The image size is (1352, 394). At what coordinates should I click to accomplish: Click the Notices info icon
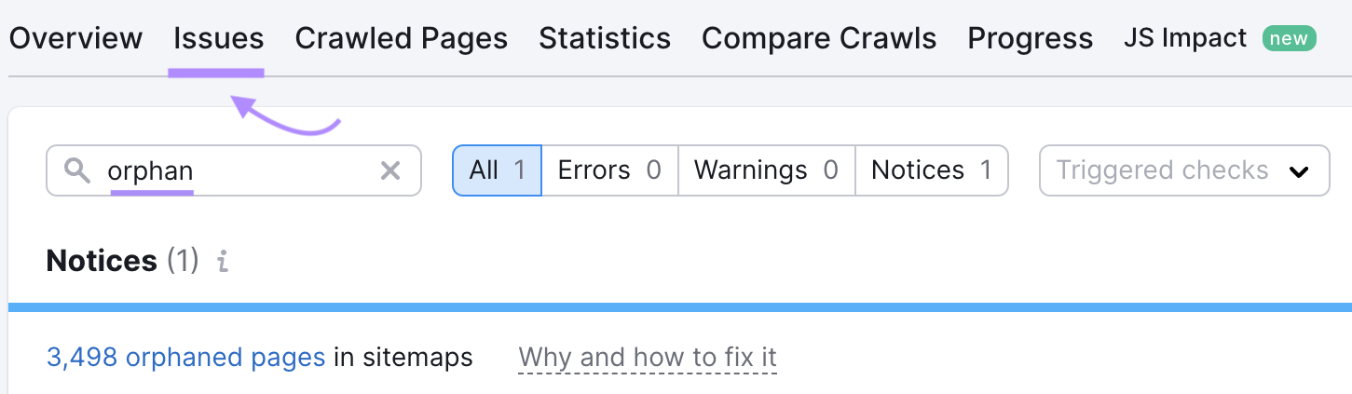coord(223,262)
